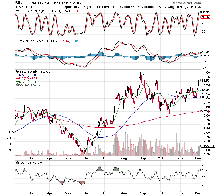215x196 pixels.
Task: Click the MACD(12,26,9) legend text
Action: coord(33,41)
